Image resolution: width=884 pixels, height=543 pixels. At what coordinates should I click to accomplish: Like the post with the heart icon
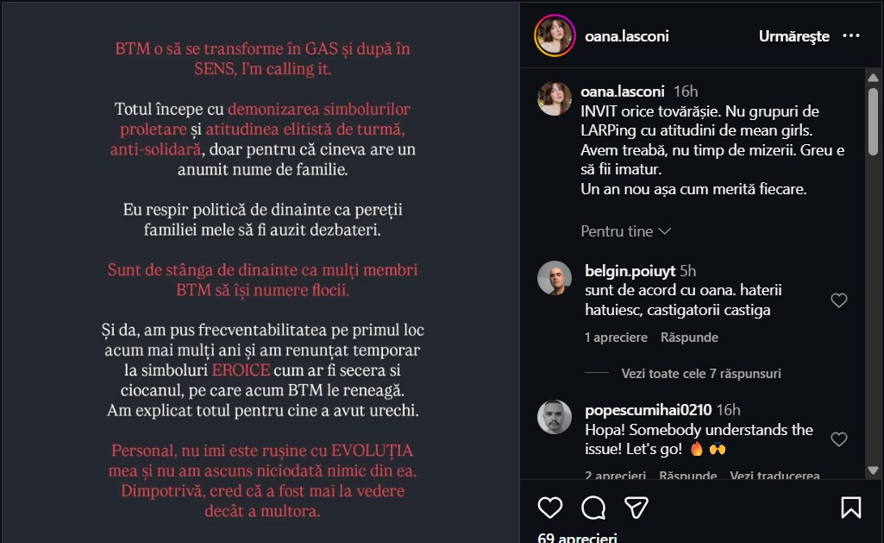coord(550,507)
